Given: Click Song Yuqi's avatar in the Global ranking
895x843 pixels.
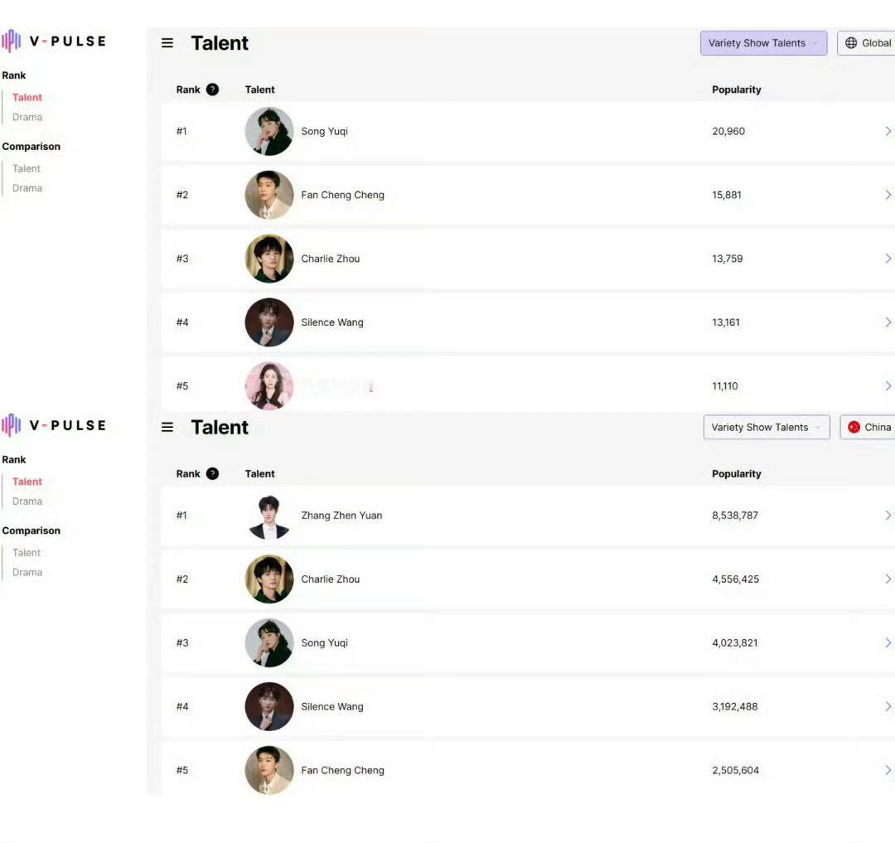Looking at the screenshot, I should tap(269, 131).
